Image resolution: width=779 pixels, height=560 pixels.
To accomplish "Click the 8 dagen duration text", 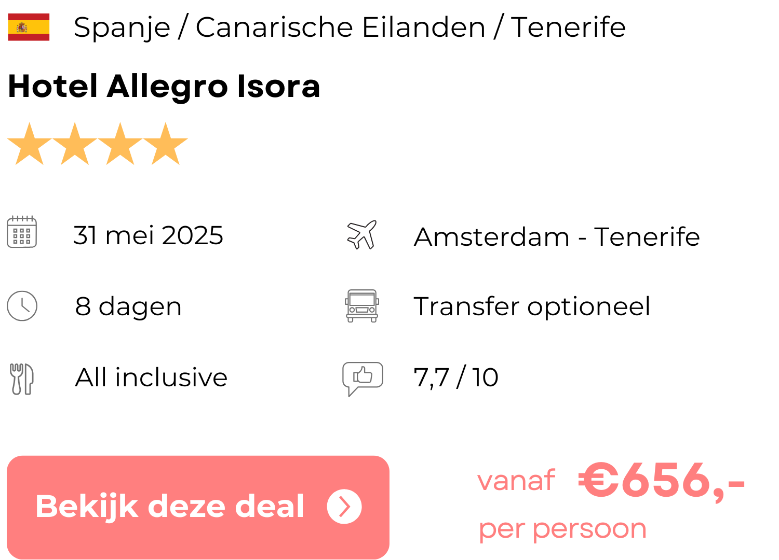I will coord(128,306).
